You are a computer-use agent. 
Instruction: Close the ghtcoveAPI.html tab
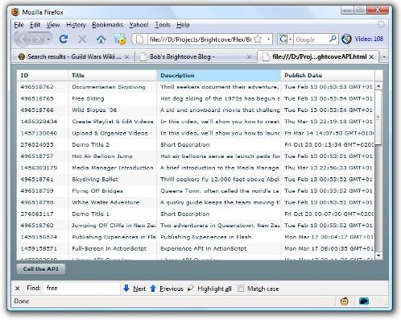371,57
